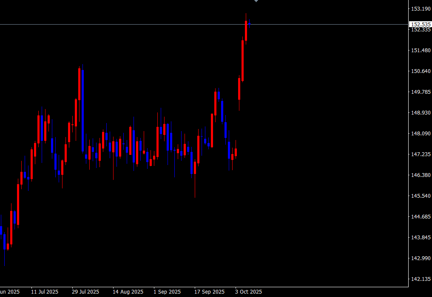
Task: Click the 148.090 price scale label
Action: [421, 134]
